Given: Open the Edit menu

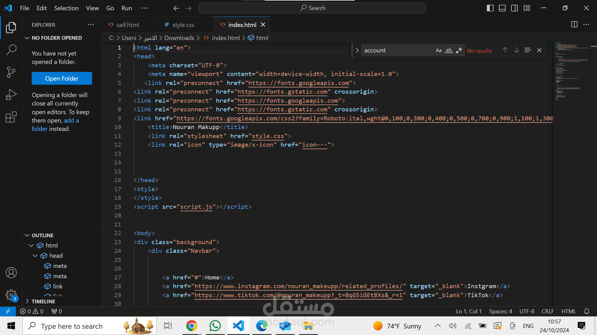Looking at the screenshot, I should click(x=42, y=8).
